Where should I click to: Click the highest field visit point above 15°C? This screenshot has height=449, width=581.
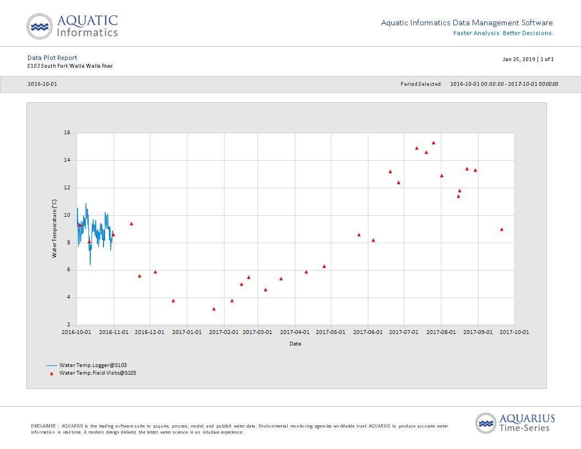pos(434,143)
